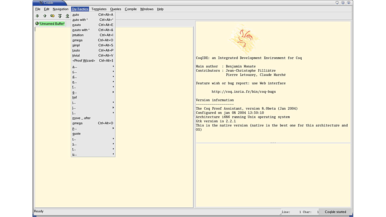Choose the intuition tactic from menu
Screen dimensions: 386x217
tap(78, 35)
